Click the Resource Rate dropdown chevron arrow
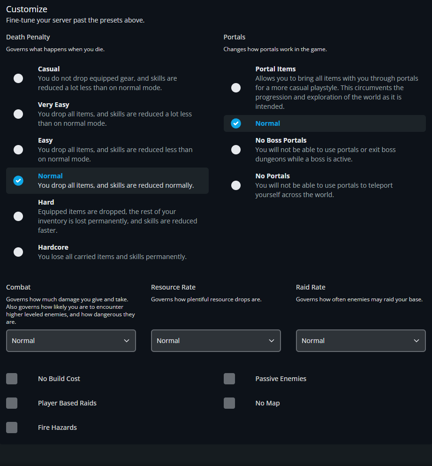The image size is (432, 466). (x=272, y=341)
